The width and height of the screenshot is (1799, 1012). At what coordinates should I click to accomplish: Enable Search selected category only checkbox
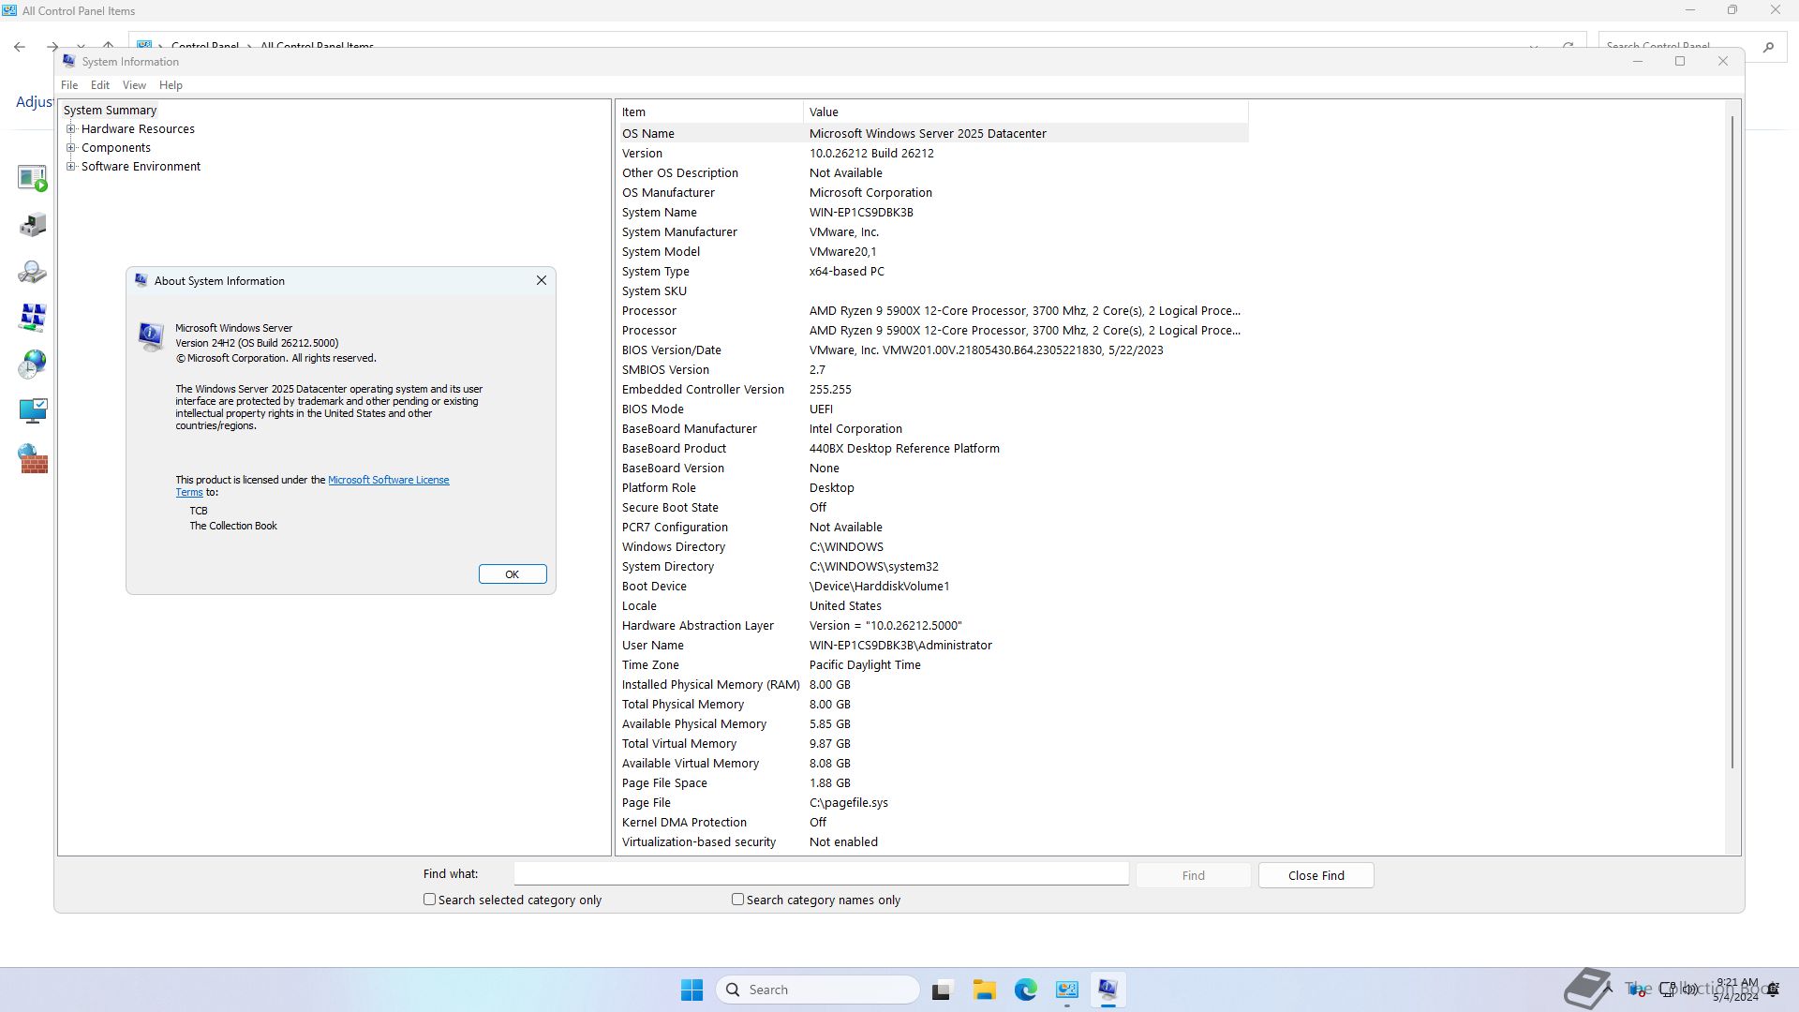pos(430,900)
